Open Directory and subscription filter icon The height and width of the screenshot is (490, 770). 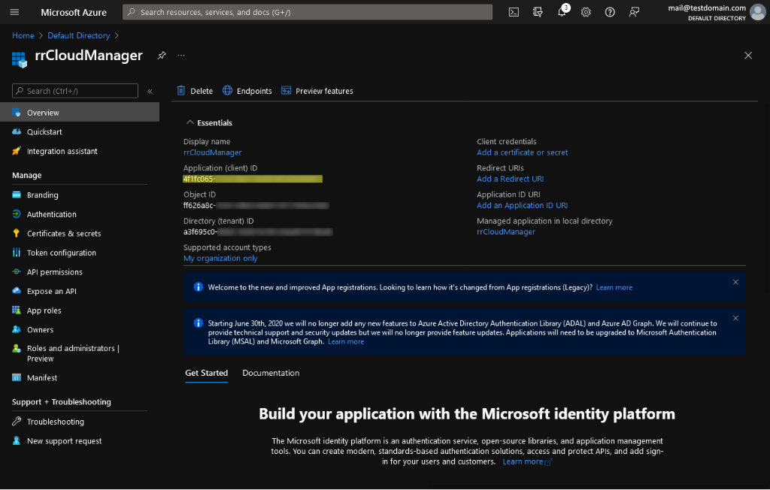538,12
